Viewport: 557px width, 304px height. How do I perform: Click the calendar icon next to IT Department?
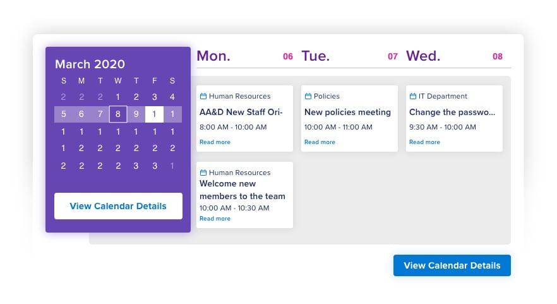413,96
